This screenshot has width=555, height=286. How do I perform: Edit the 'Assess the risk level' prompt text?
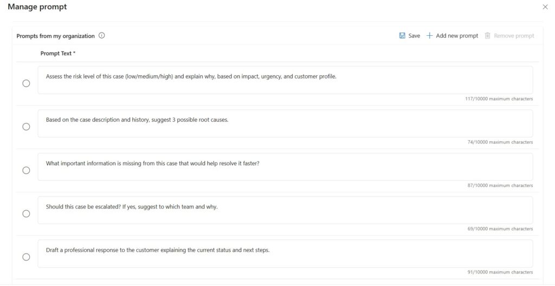[285, 80]
